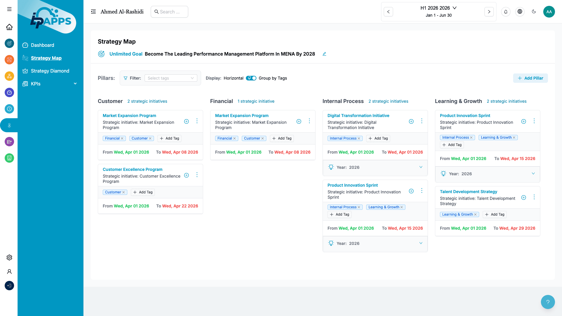Remove Customer tag from Customer Excellence Program

click(124, 192)
